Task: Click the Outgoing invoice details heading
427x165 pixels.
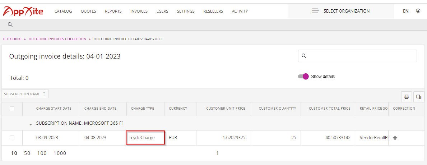Action: pos(65,56)
